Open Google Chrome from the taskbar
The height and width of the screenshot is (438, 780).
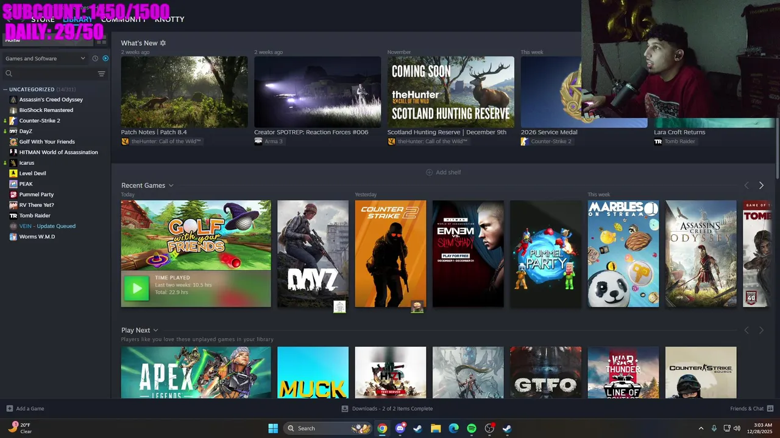point(382,428)
